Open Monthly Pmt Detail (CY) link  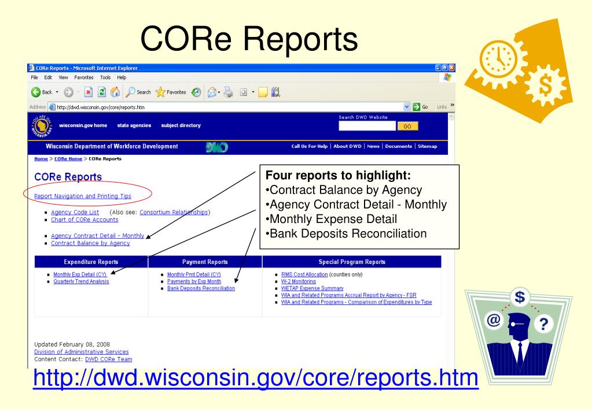tap(194, 274)
